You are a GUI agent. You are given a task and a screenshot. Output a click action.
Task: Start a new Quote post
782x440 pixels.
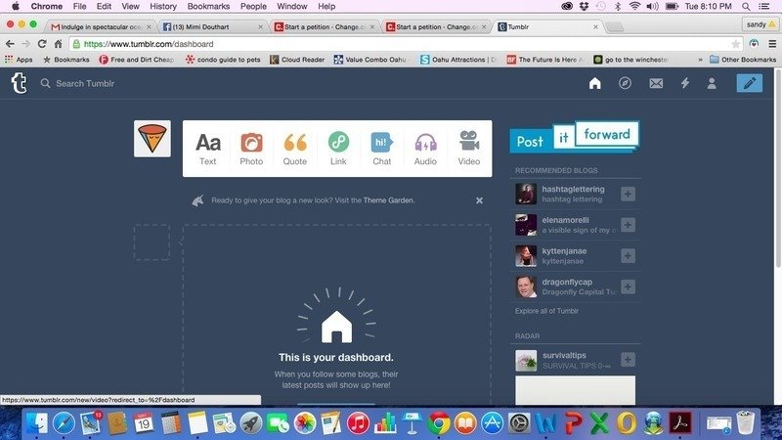tap(294, 148)
